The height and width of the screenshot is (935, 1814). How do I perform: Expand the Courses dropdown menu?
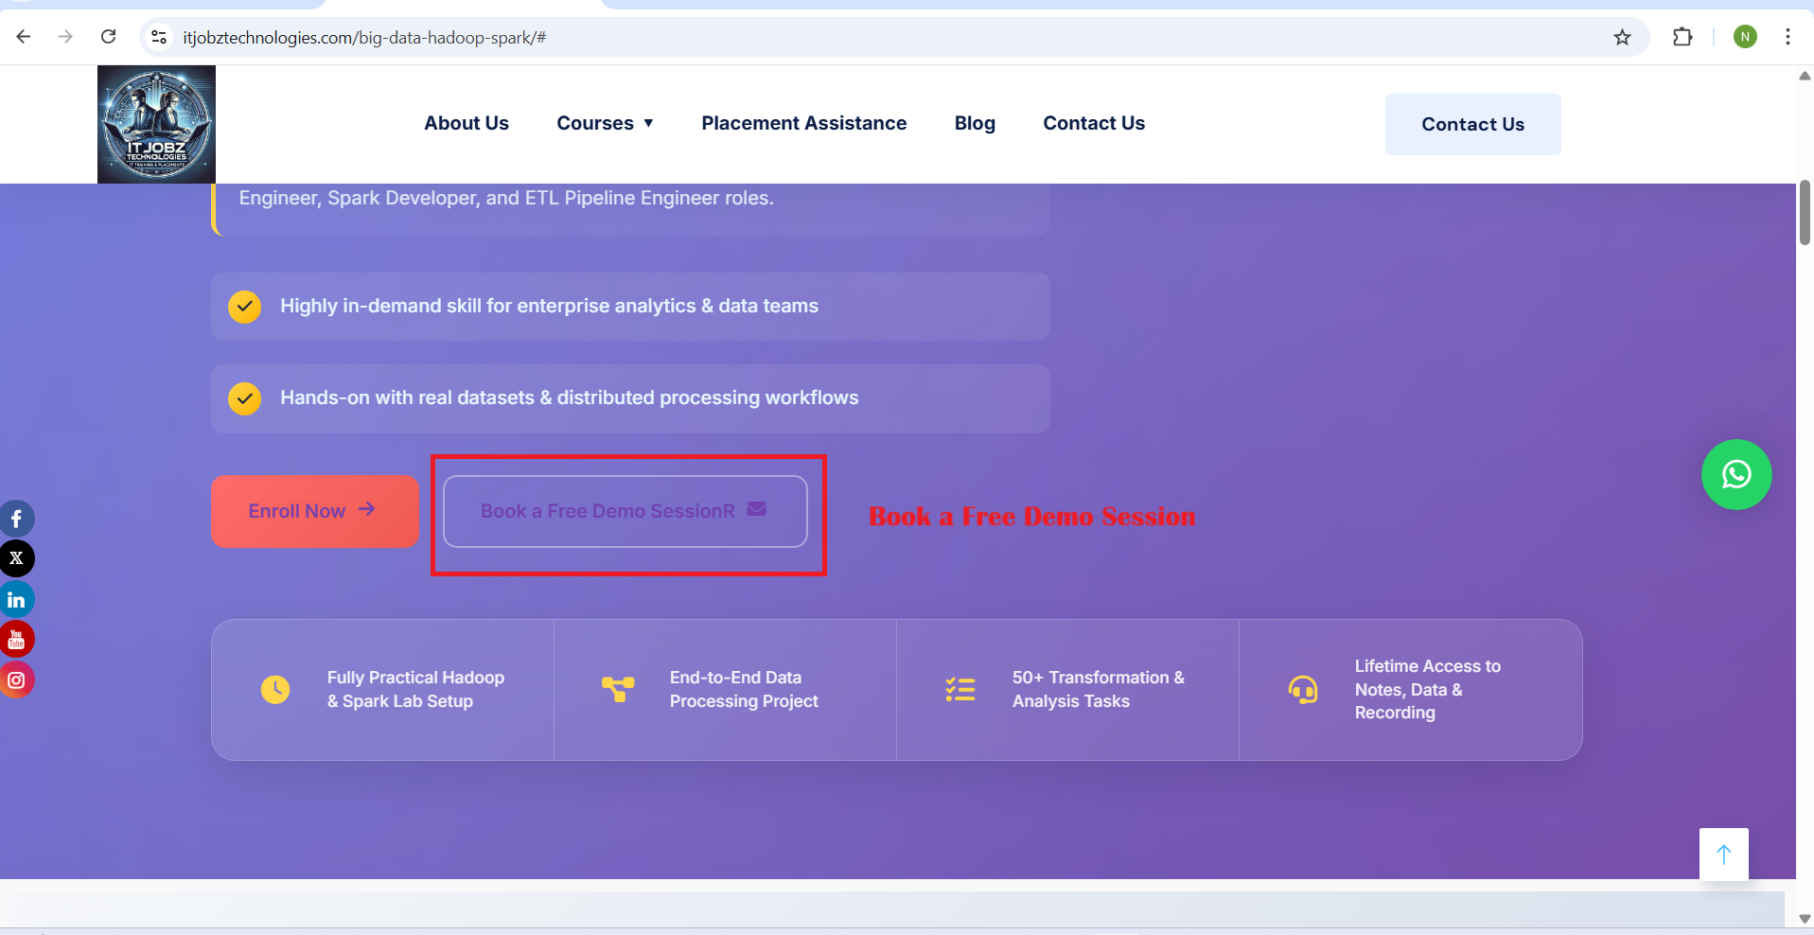(605, 123)
